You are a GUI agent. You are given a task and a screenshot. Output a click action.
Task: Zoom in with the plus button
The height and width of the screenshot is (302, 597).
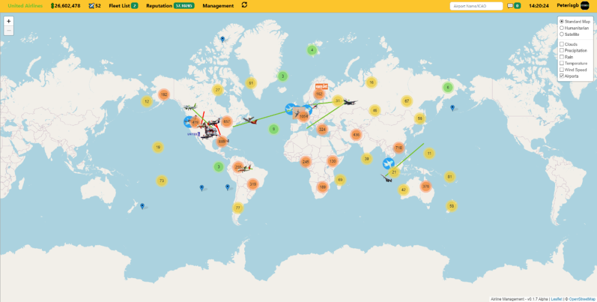[8, 21]
